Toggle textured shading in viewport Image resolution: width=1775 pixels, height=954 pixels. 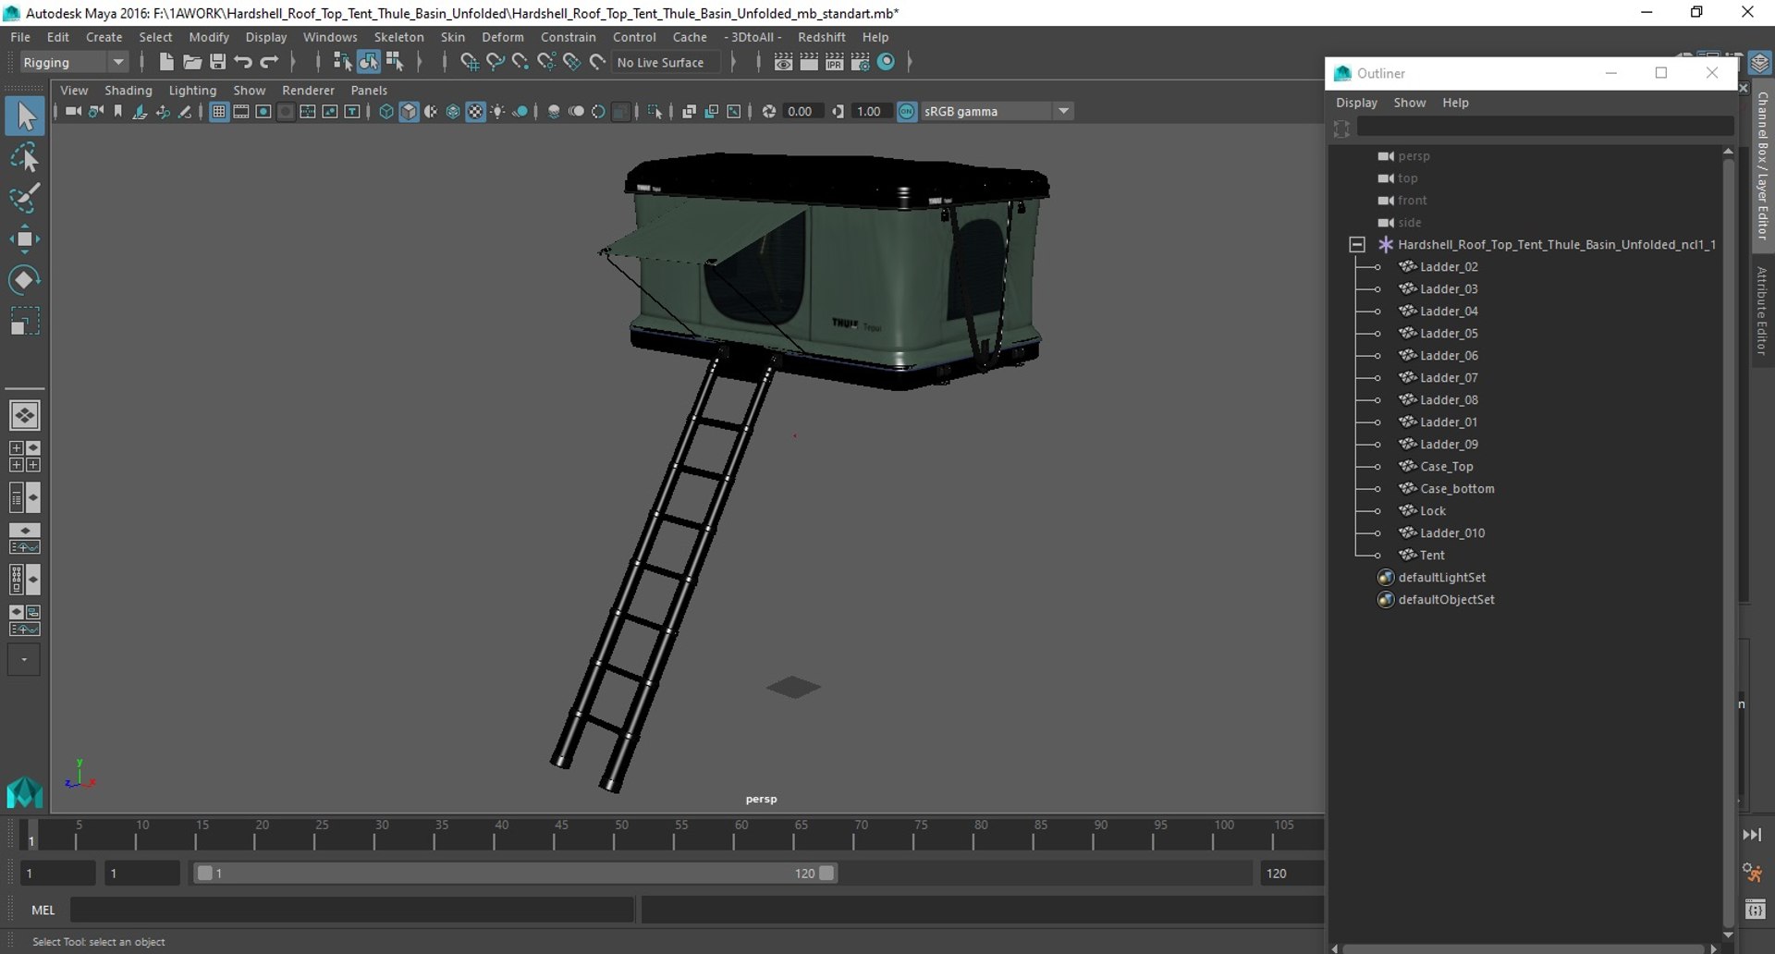click(475, 112)
